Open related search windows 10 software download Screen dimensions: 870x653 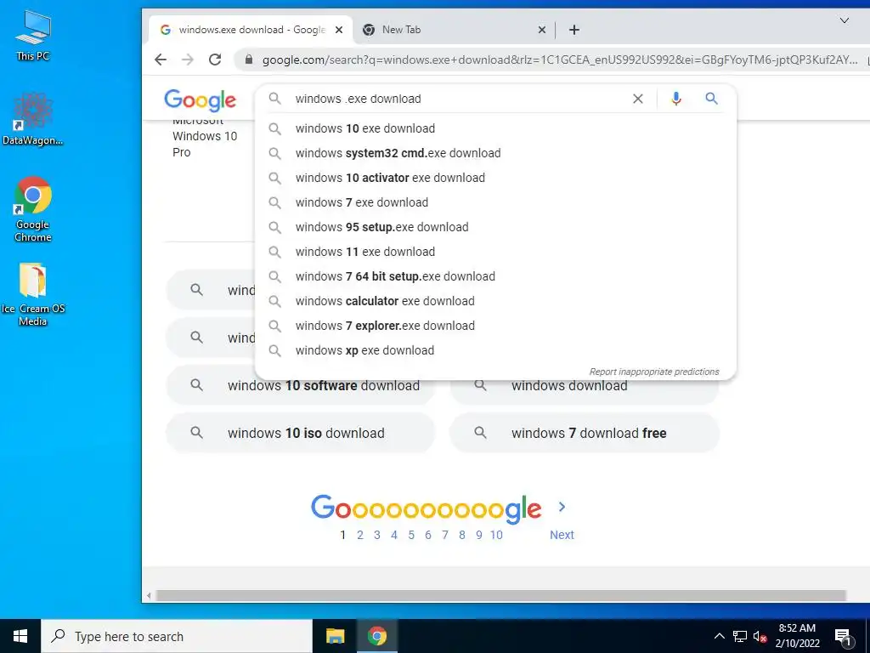pos(300,386)
